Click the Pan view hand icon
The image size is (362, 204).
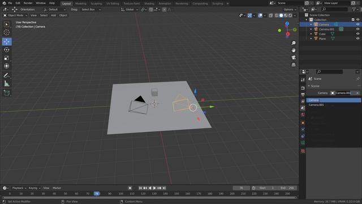[x=294, y=50]
